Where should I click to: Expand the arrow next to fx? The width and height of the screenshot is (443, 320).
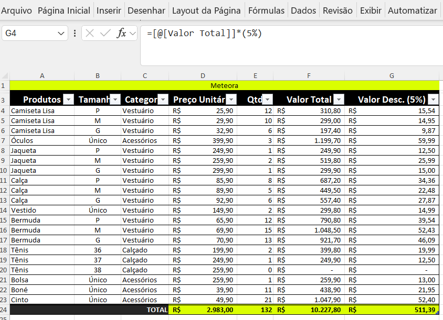132,34
